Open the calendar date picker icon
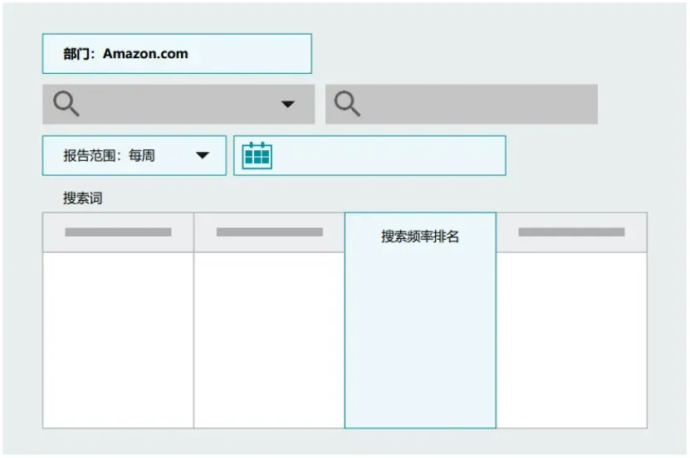Viewport: 690px width, 458px height. [257, 155]
